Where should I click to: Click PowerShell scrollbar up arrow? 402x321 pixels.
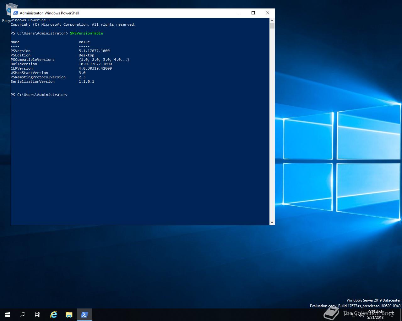[x=272, y=20]
